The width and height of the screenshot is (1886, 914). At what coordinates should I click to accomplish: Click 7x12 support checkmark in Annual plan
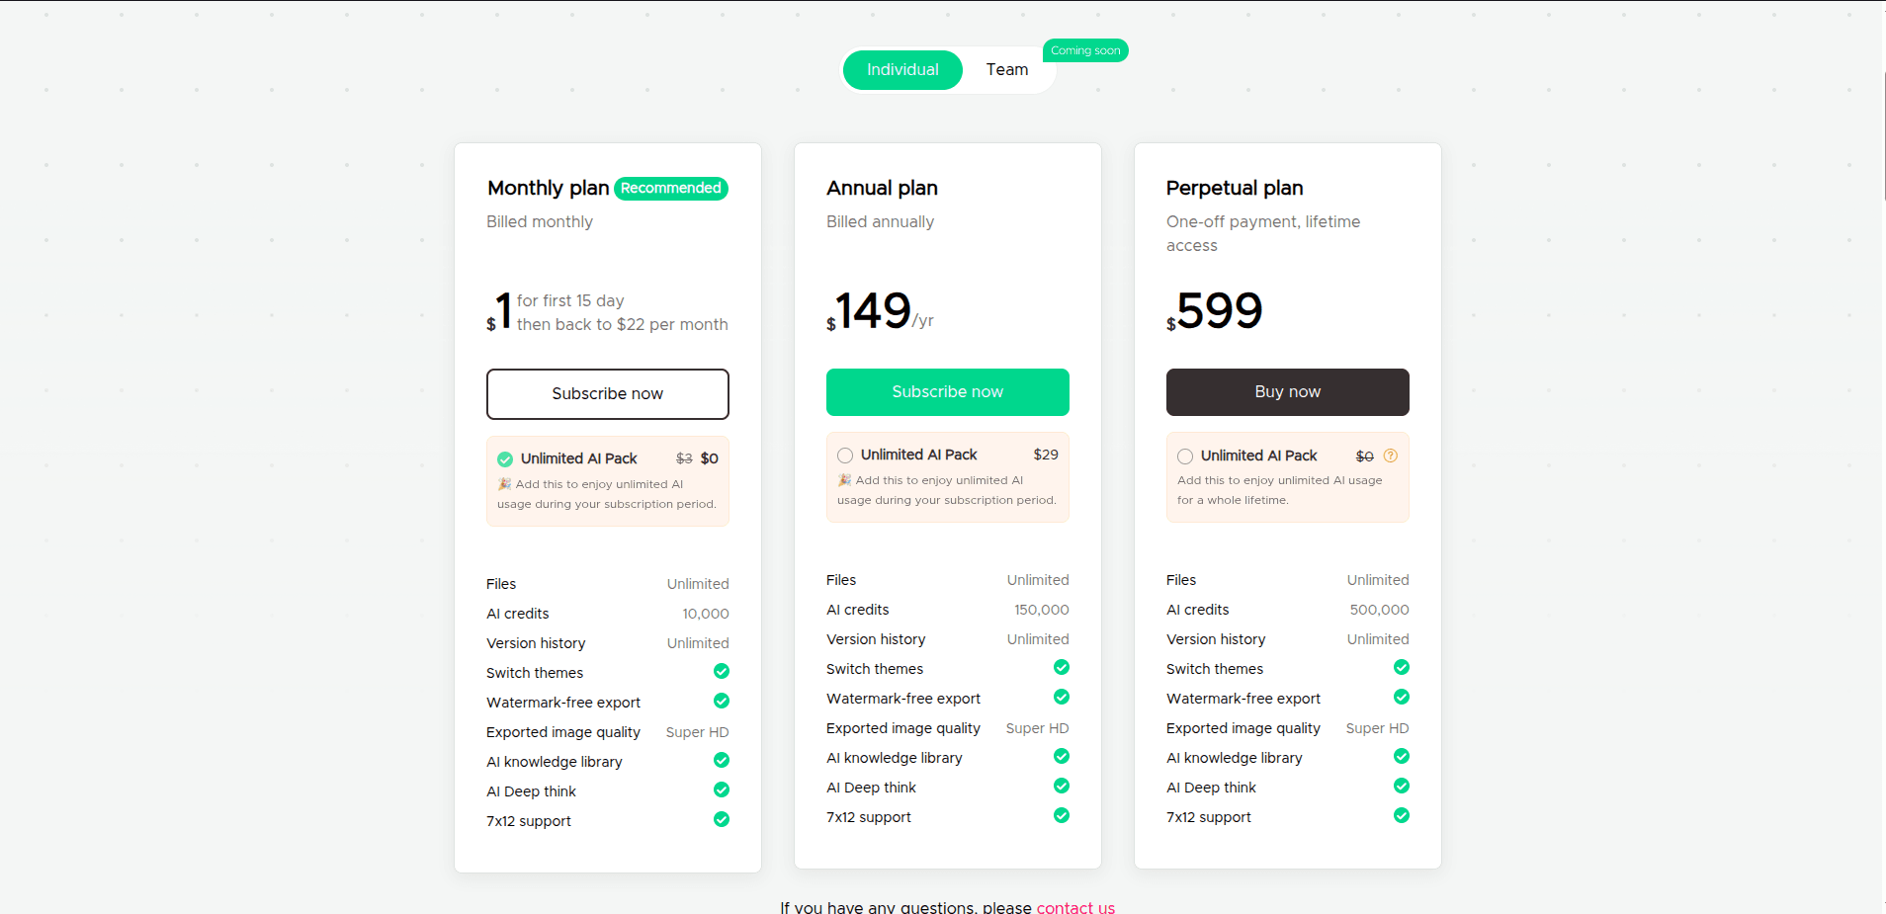(x=1062, y=815)
